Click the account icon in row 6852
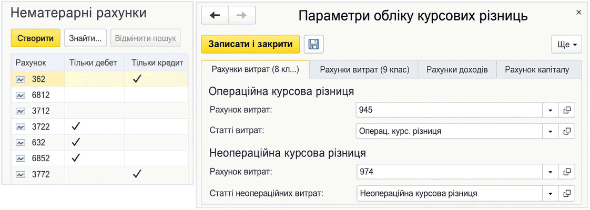Viewport: 590px width, 210px height. 21,158
